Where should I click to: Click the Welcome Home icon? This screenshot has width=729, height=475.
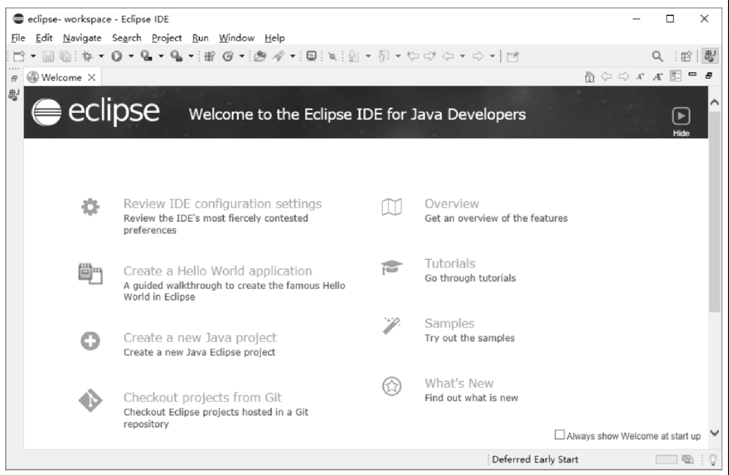589,77
